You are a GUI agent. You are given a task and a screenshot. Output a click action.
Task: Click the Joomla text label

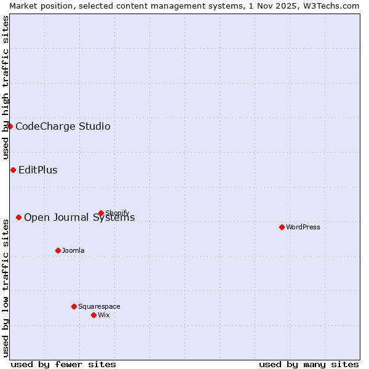coord(73,251)
